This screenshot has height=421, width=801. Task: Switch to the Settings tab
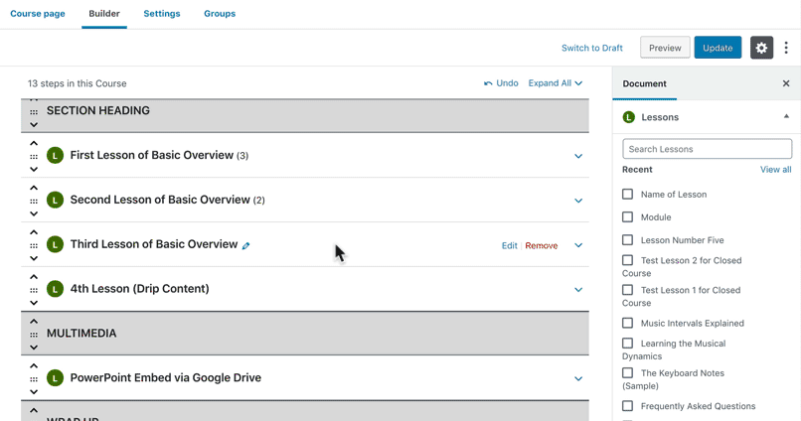pos(162,14)
